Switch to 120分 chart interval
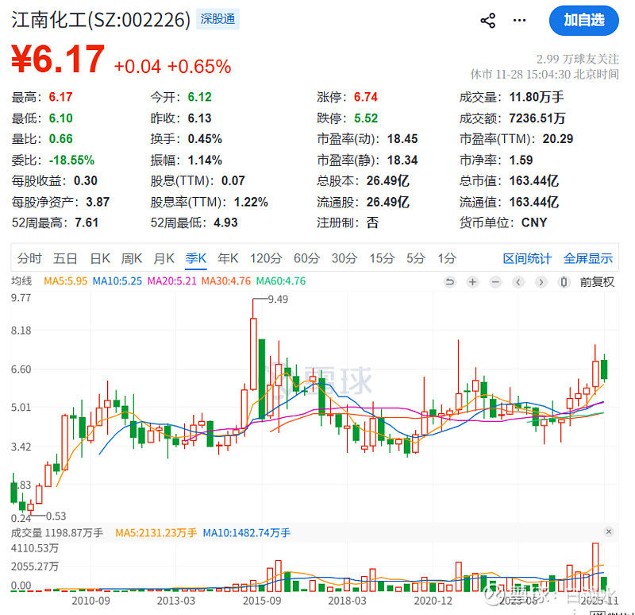The image size is (635, 615). click(266, 258)
